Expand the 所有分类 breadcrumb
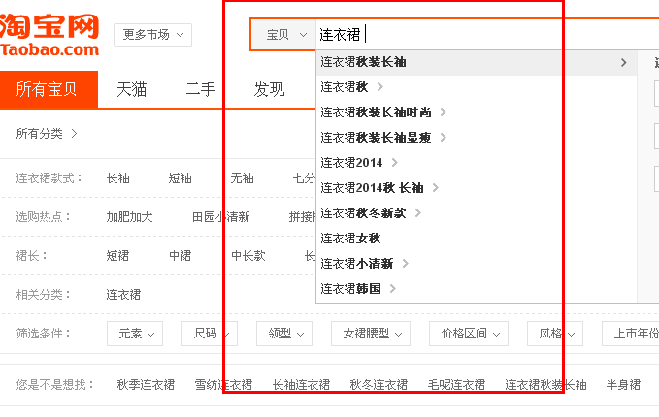 coord(47,134)
